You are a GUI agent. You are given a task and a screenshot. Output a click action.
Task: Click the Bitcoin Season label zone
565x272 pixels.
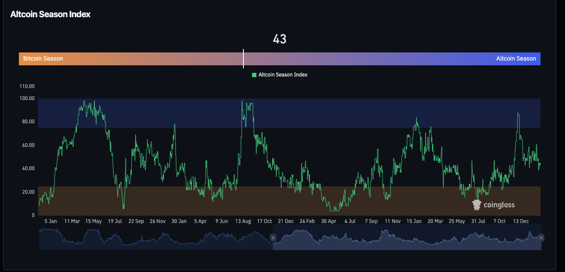click(43, 58)
